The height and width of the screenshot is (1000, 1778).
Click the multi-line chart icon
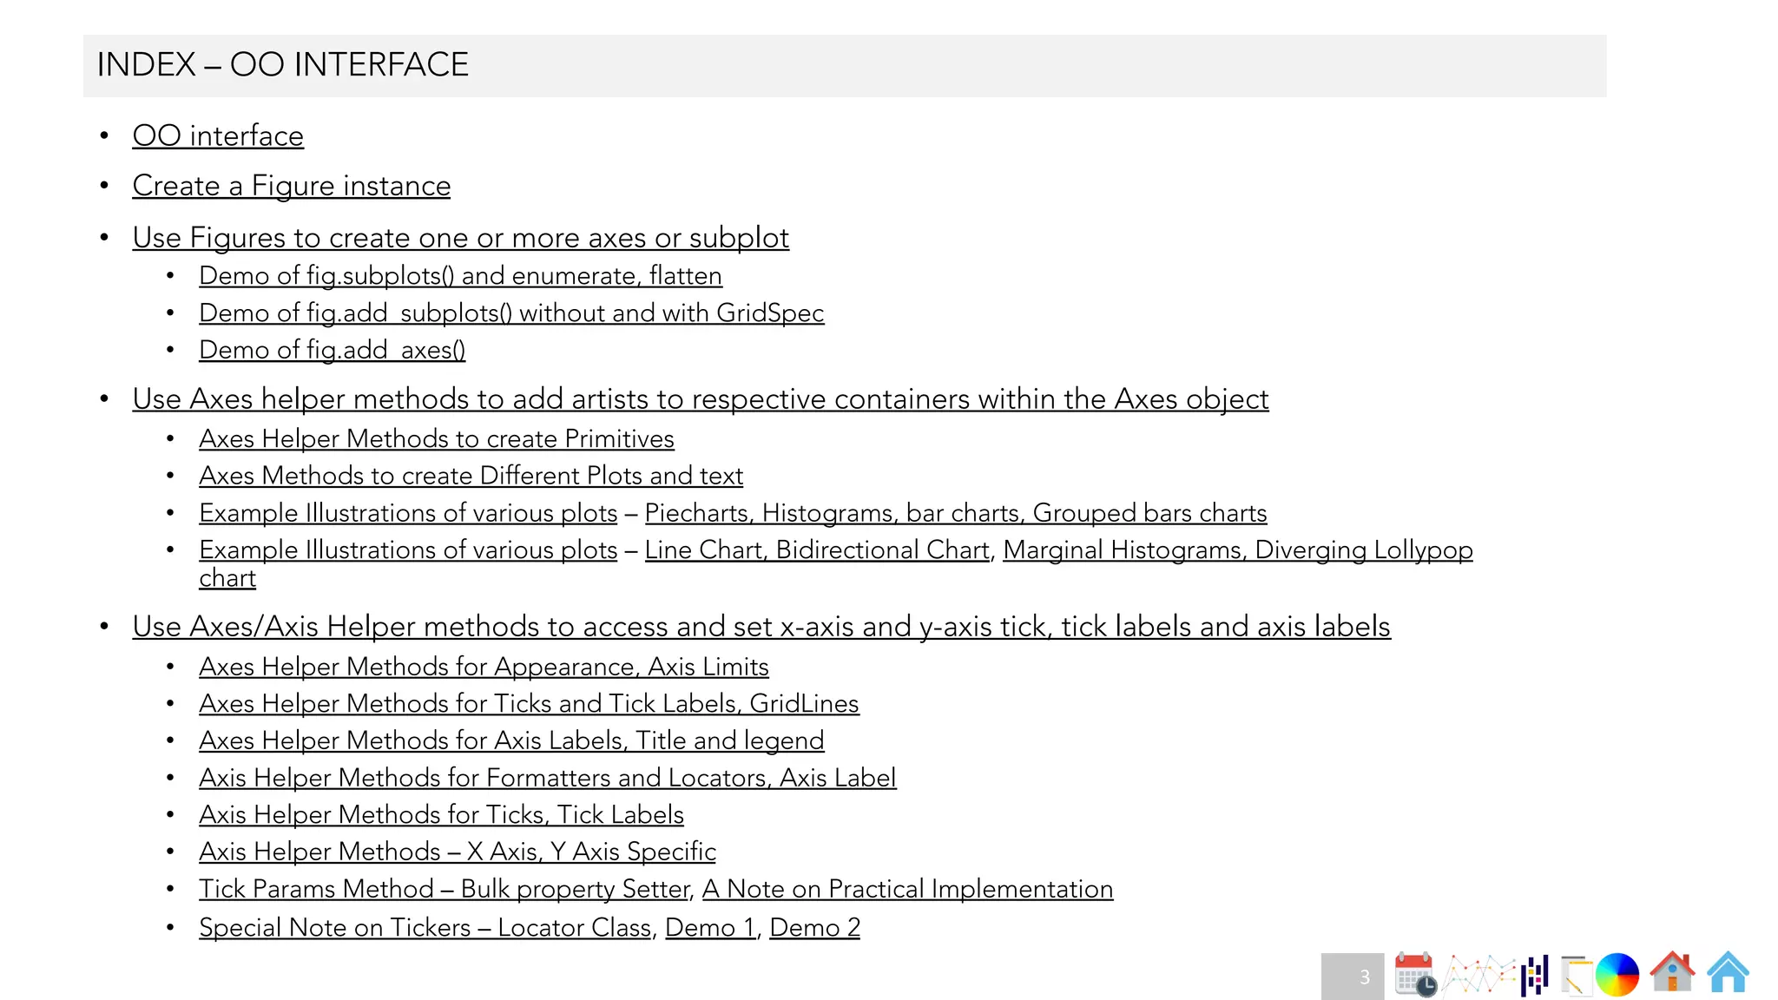click(x=1478, y=975)
